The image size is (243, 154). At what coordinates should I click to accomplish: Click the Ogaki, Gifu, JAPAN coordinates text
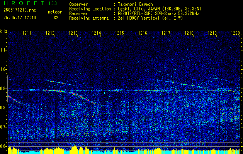click(159, 9)
